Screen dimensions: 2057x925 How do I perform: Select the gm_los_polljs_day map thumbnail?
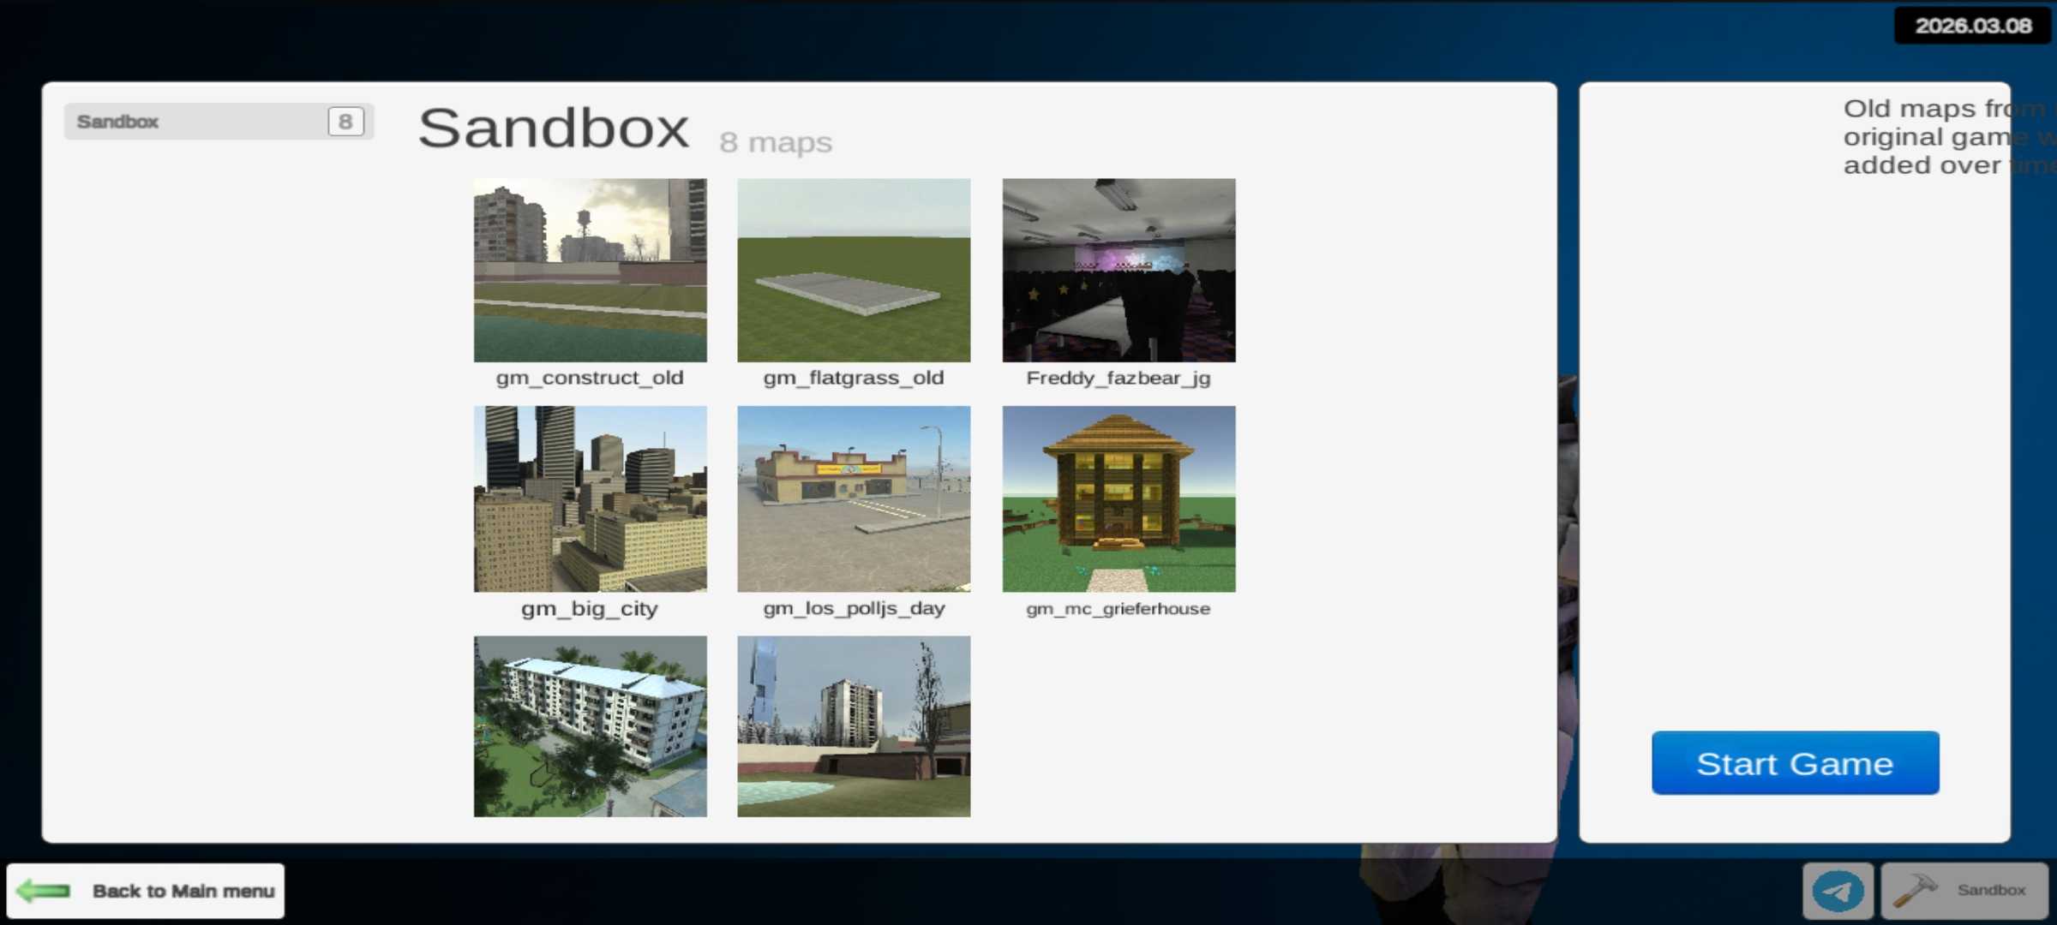coord(854,498)
